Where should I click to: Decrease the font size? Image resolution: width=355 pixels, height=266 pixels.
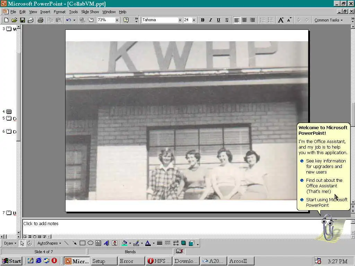(x=289, y=20)
